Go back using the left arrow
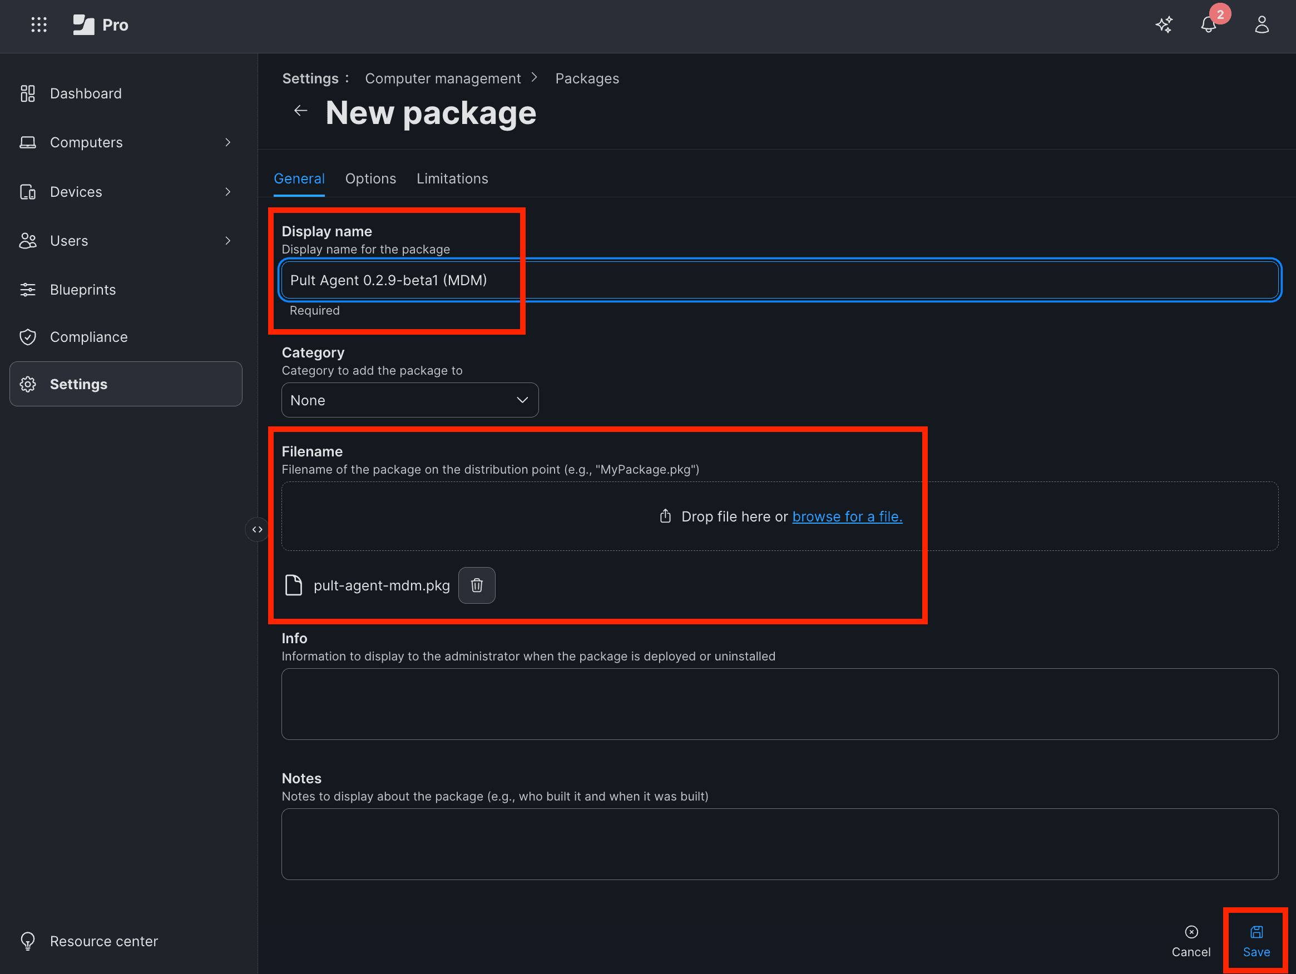Viewport: 1296px width, 974px height. (300, 111)
